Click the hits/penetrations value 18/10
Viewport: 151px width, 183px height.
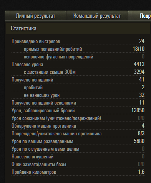(139, 49)
